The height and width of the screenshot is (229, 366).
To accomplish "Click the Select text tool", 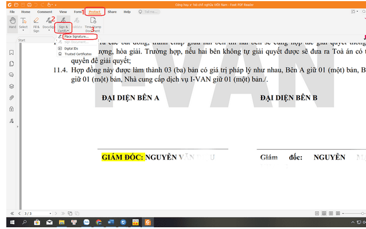I will (x=24, y=24).
